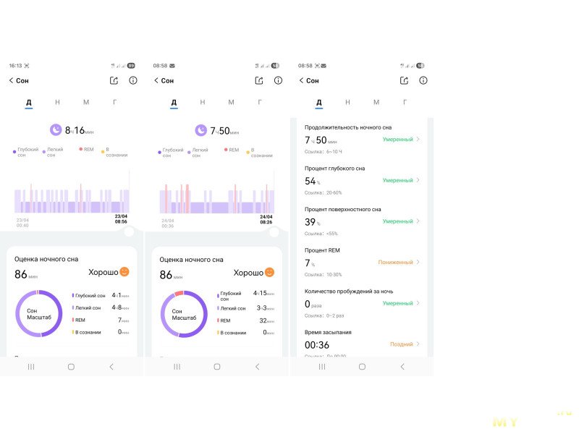Screen dimensions: 579x434
Task: Open info icon on the 16:13 screen
Action: [132, 81]
